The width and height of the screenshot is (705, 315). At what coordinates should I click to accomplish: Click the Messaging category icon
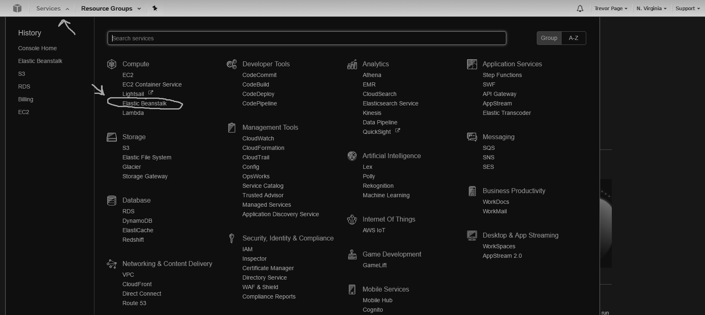[x=472, y=137]
